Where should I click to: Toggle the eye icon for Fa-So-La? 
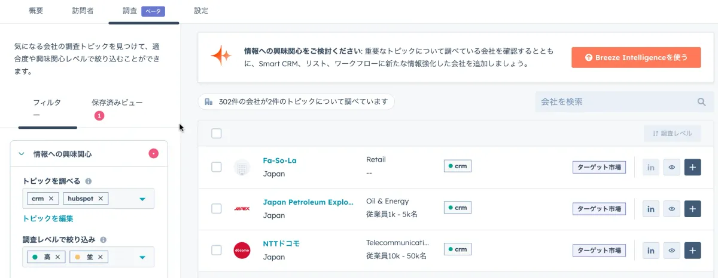671,168
